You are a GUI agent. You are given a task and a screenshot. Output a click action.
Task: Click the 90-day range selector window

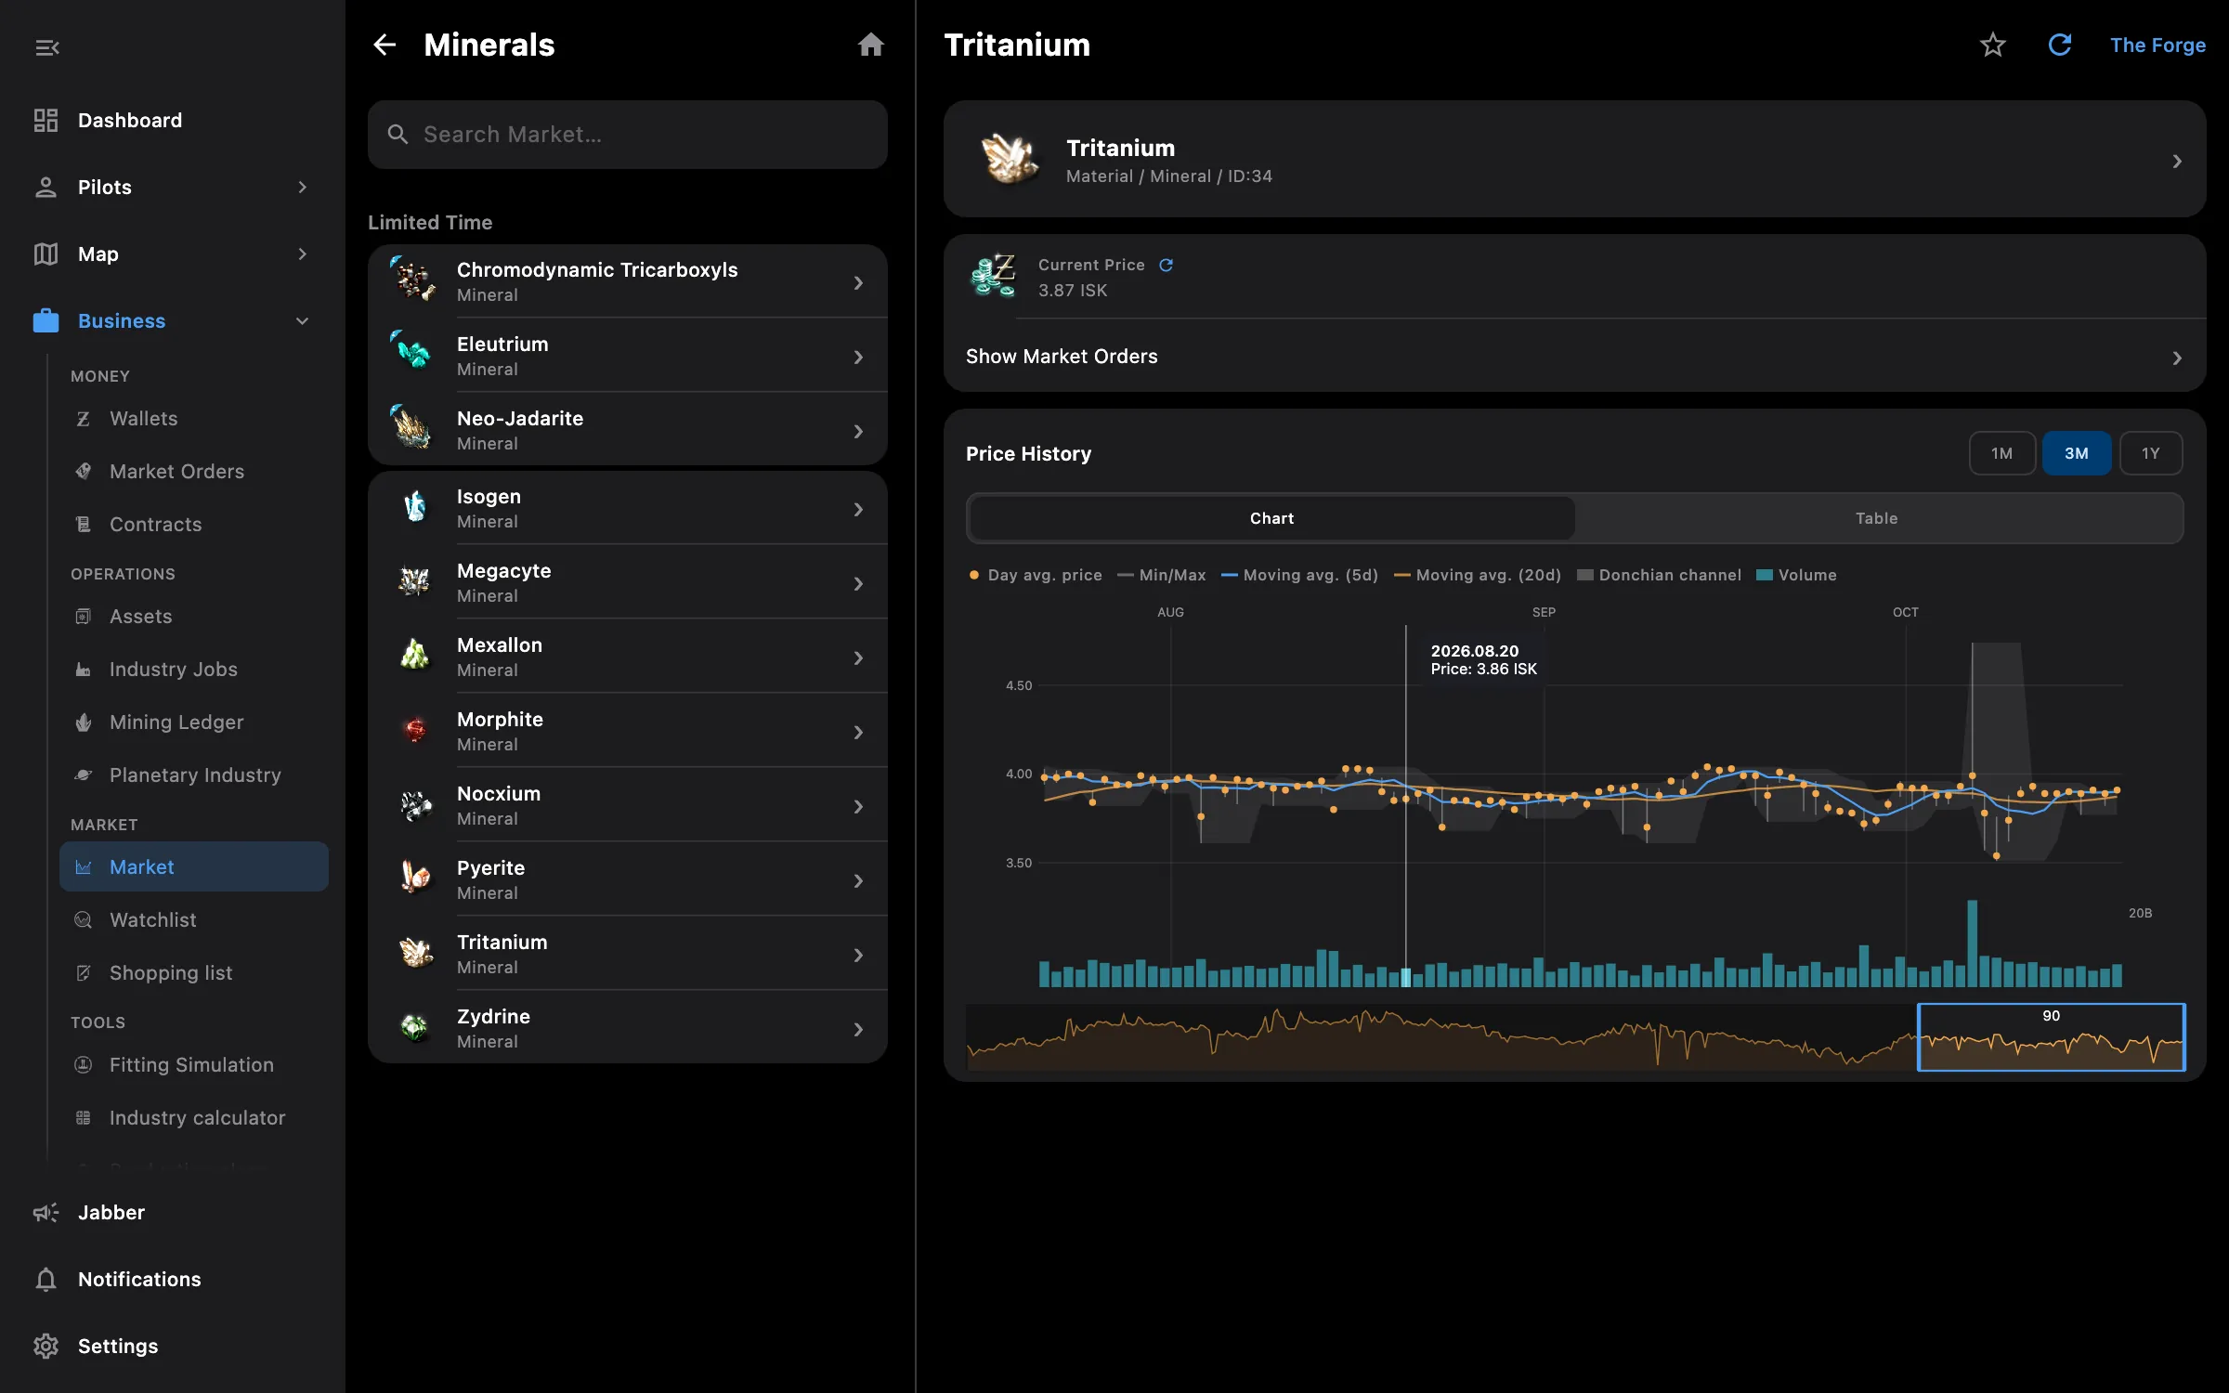pos(2051,1036)
